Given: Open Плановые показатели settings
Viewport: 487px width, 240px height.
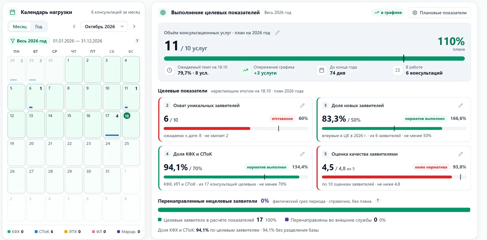Looking at the screenshot, I should click(x=439, y=12).
